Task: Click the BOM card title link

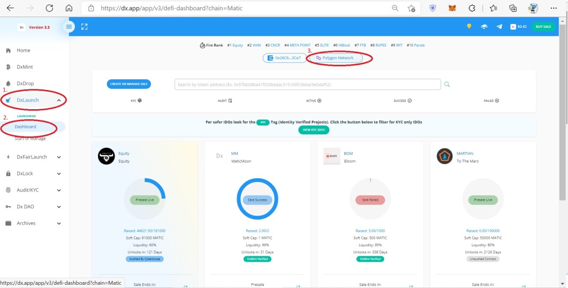Action: 348,154
